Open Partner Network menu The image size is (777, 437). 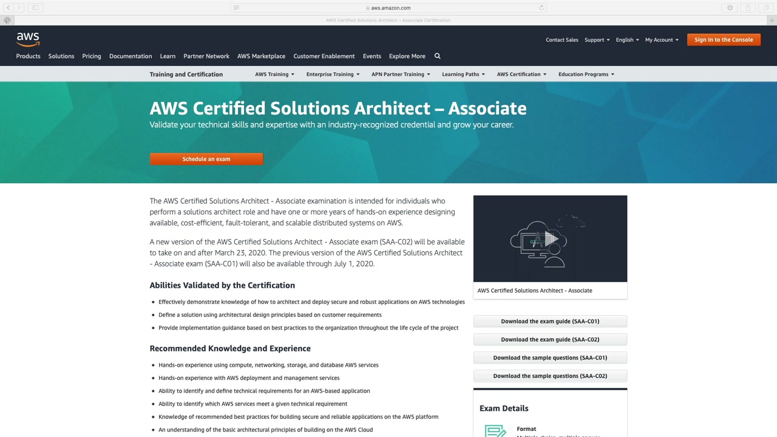point(206,56)
